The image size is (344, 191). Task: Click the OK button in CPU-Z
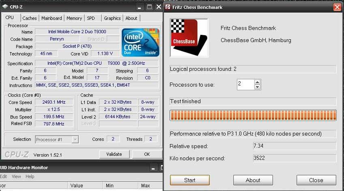(x=147, y=154)
